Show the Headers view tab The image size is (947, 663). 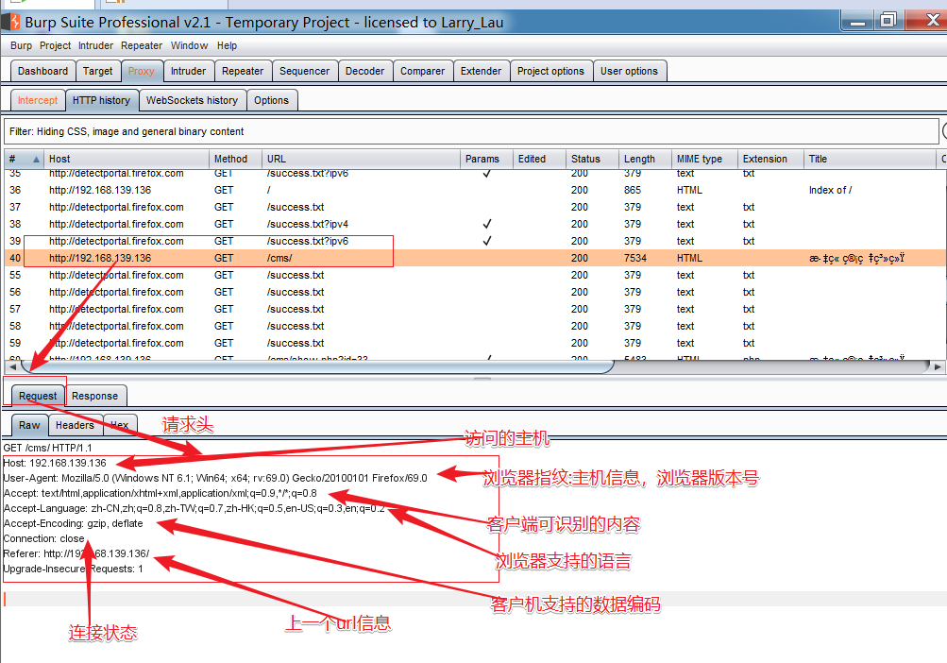[75, 425]
